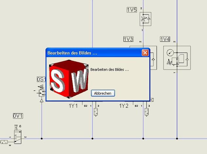Screen dimensions: 207x154
Task: Select the 1V3 label
Action: click(128, 39)
